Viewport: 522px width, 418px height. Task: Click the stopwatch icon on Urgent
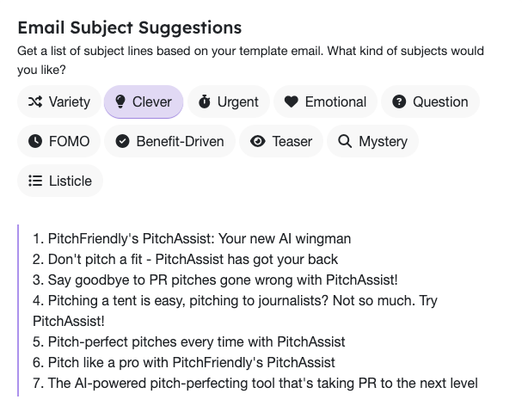(204, 101)
